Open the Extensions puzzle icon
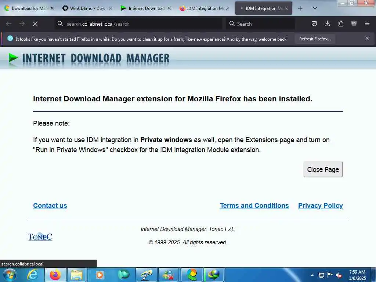This screenshot has width=376, height=282. coord(341,23)
